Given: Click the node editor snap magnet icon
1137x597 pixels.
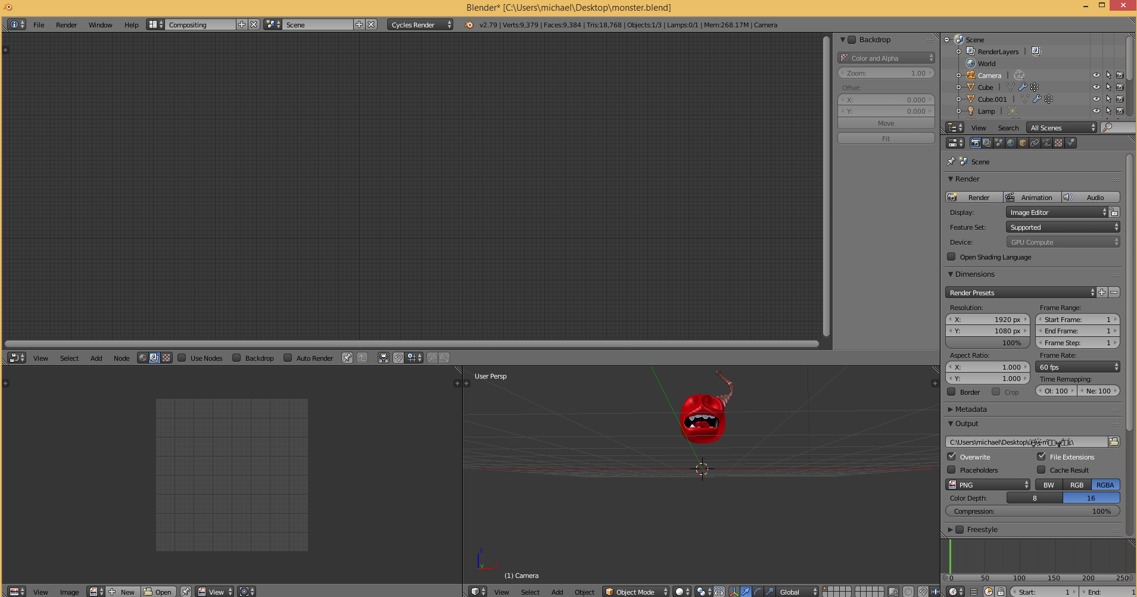Looking at the screenshot, I should (398, 358).
